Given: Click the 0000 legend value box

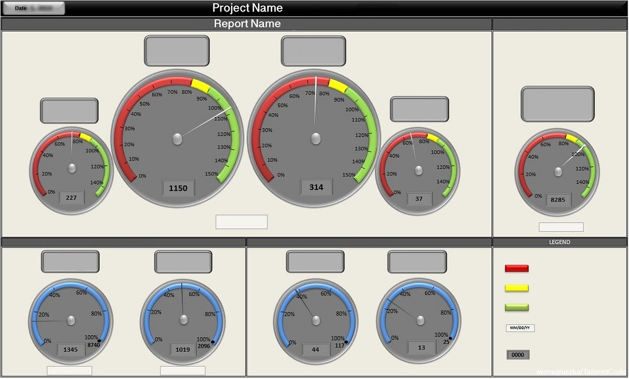Looking at the screenshot, I should coord(517,355).
